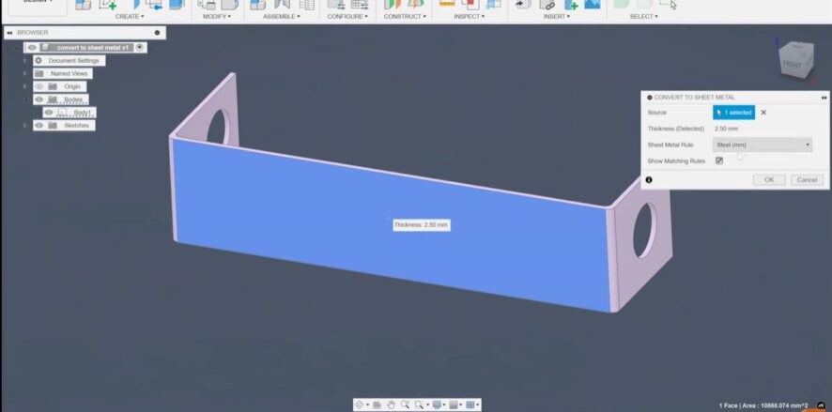
Task: Click the Insert image icon in INSERT group
Action: 593,5
